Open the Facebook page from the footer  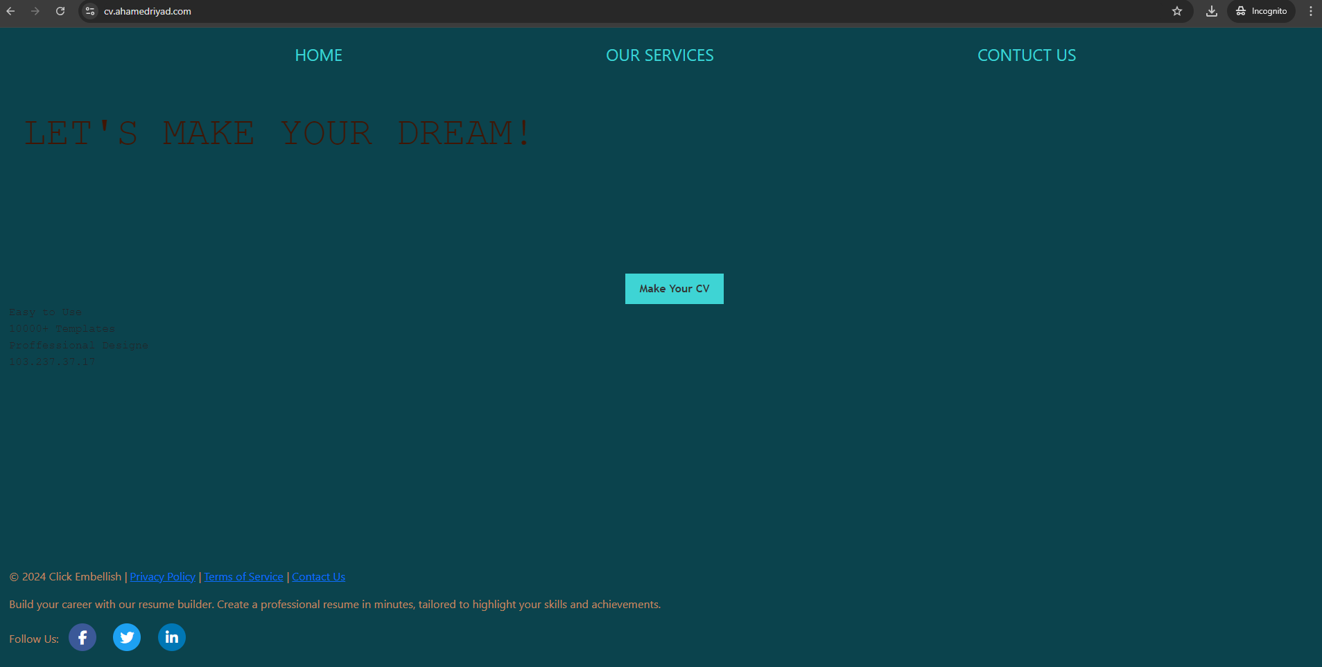click(82, 637)
